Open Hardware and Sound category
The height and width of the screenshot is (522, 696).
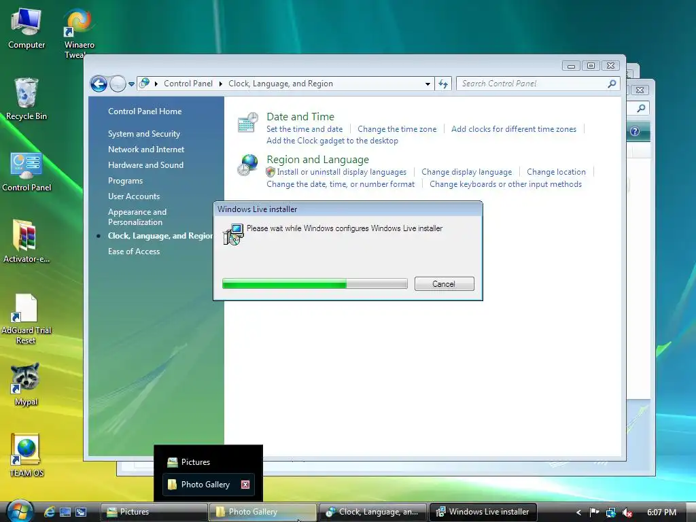coord(145,164)
